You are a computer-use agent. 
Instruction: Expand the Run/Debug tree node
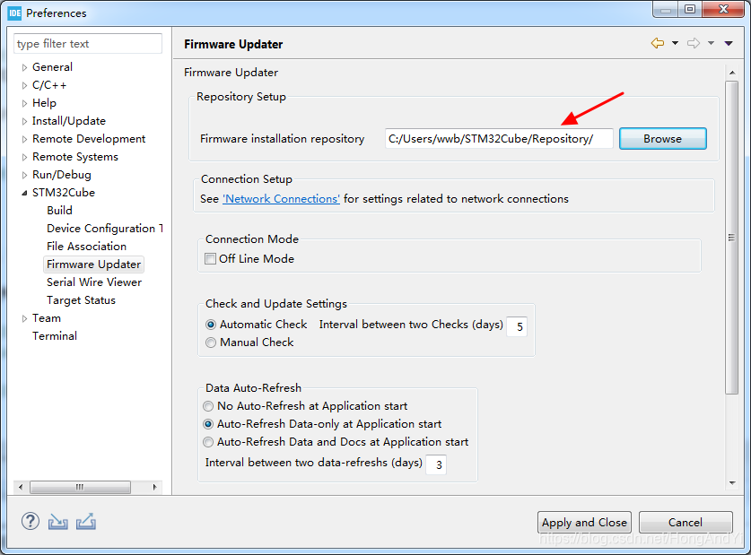pos(24,175)
